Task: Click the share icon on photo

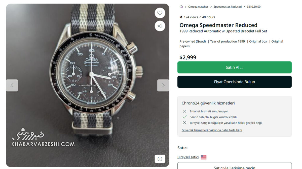Action: 160,26
